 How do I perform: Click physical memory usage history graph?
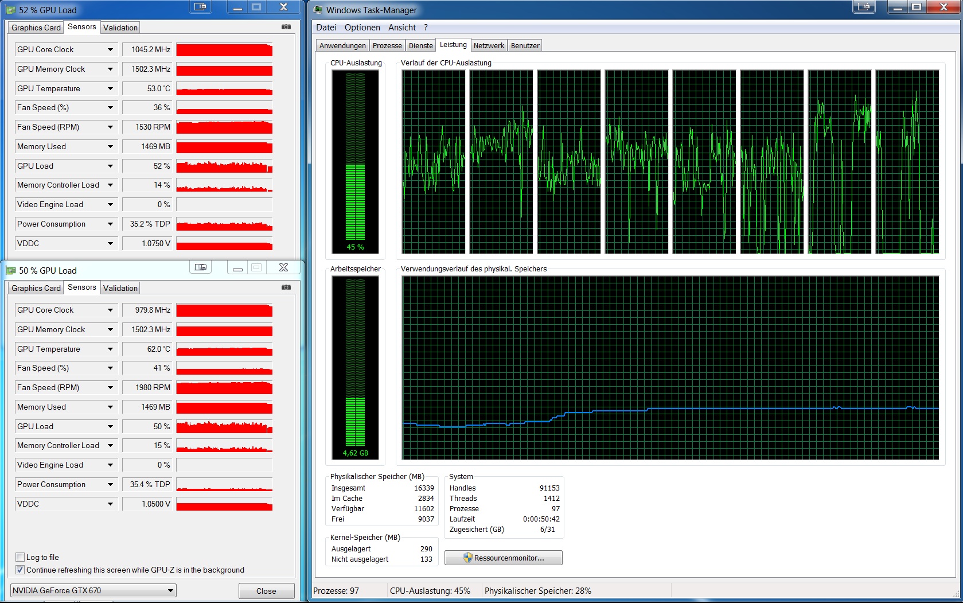click(x=670, y=368)
